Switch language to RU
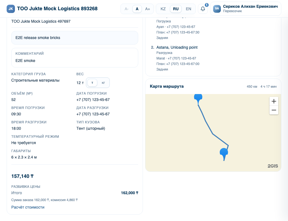 tap(176, 9)
